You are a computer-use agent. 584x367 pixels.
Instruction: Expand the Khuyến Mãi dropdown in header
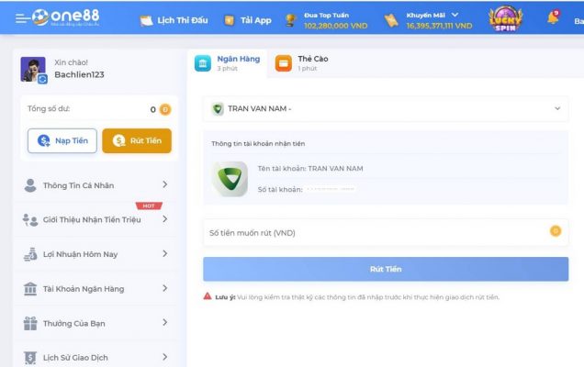pos(455,15)
